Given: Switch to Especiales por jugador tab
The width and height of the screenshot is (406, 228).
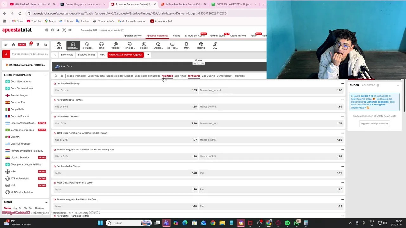Looking at the screenshot, I should 120,76.
